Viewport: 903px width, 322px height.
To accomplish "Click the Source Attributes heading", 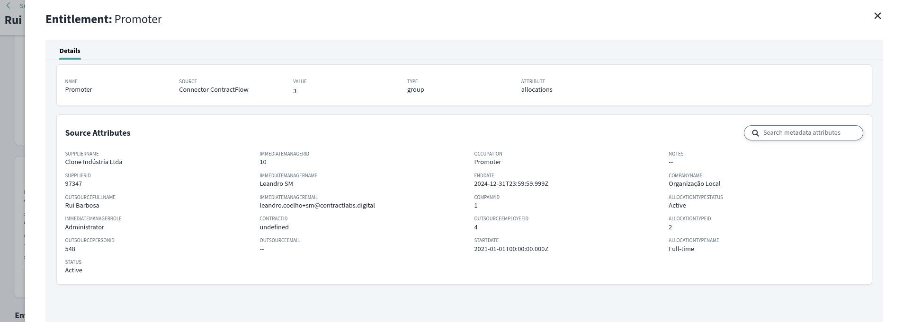I will tap(98, 133).
